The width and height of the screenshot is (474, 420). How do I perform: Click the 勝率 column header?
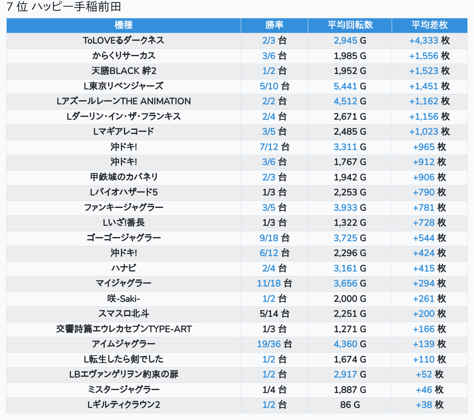(x=274, y=25)
